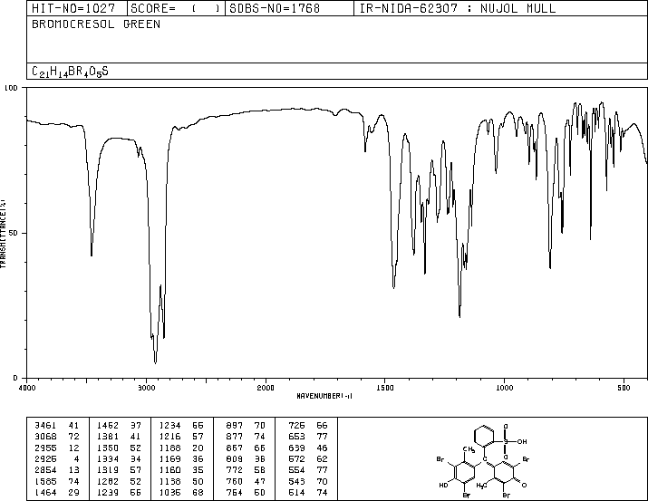
Task: Click the BROMOCRESOL GREEN compound name
Action: click(x=96, y=24)
